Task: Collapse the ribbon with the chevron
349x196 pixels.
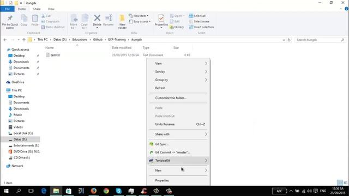Action: [x=341, y=9]
